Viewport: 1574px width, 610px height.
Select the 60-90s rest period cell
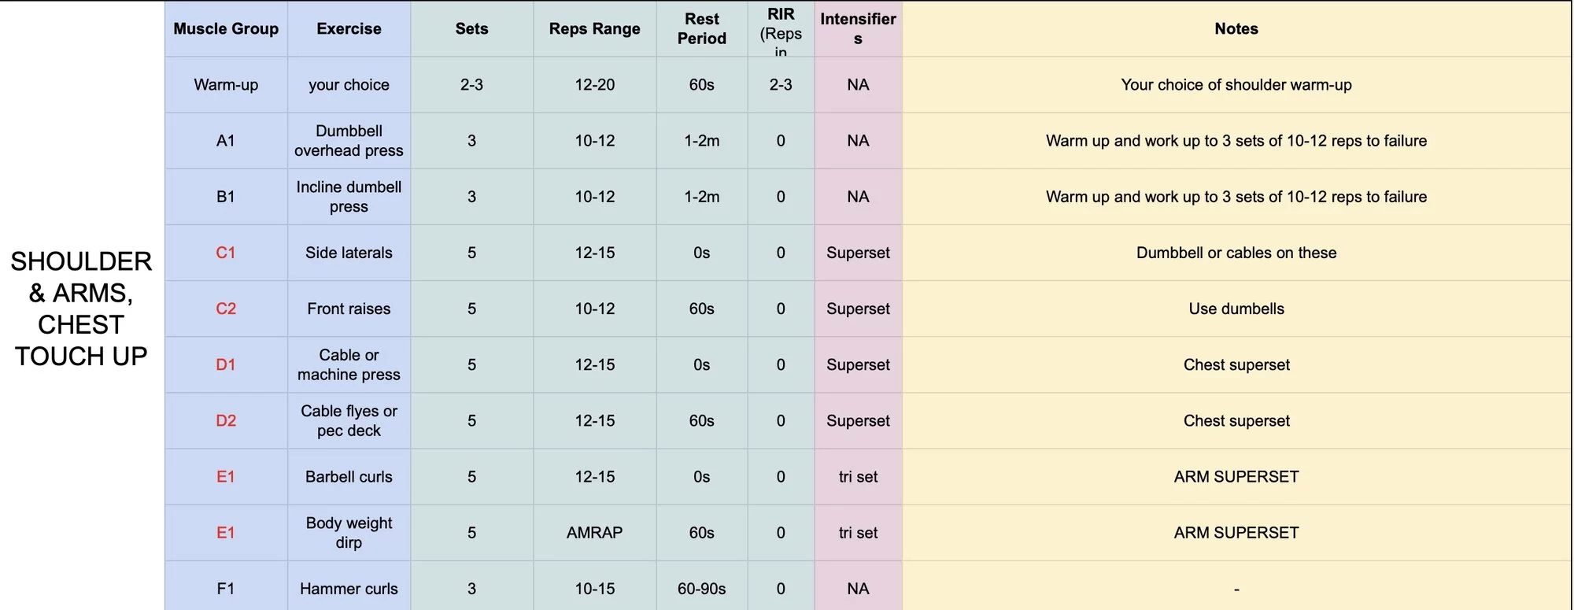click(701, 589)
